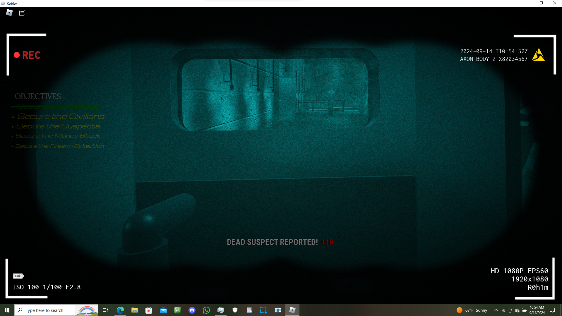The height and width of the screenshot is (316, 562).
Task: Open the weather 67°F Sunny widget
Action: [472, 310]
